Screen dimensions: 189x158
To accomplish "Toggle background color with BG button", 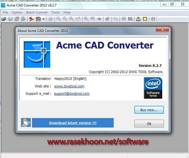I will pos(130,19).
